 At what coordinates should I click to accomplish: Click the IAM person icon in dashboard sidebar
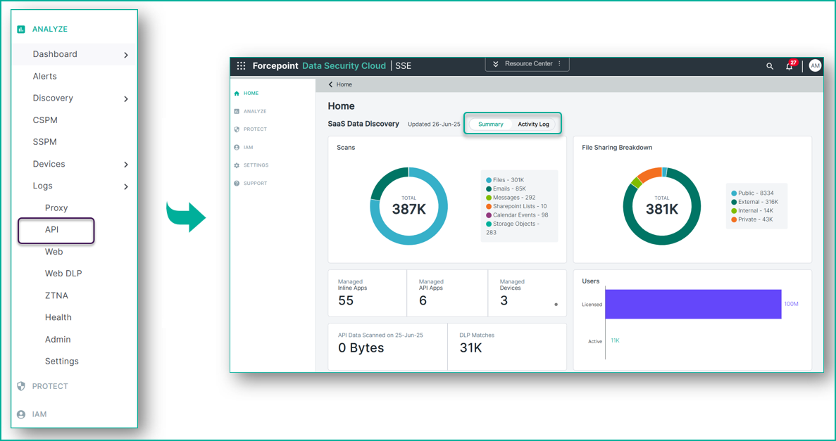tap(237, 147)
